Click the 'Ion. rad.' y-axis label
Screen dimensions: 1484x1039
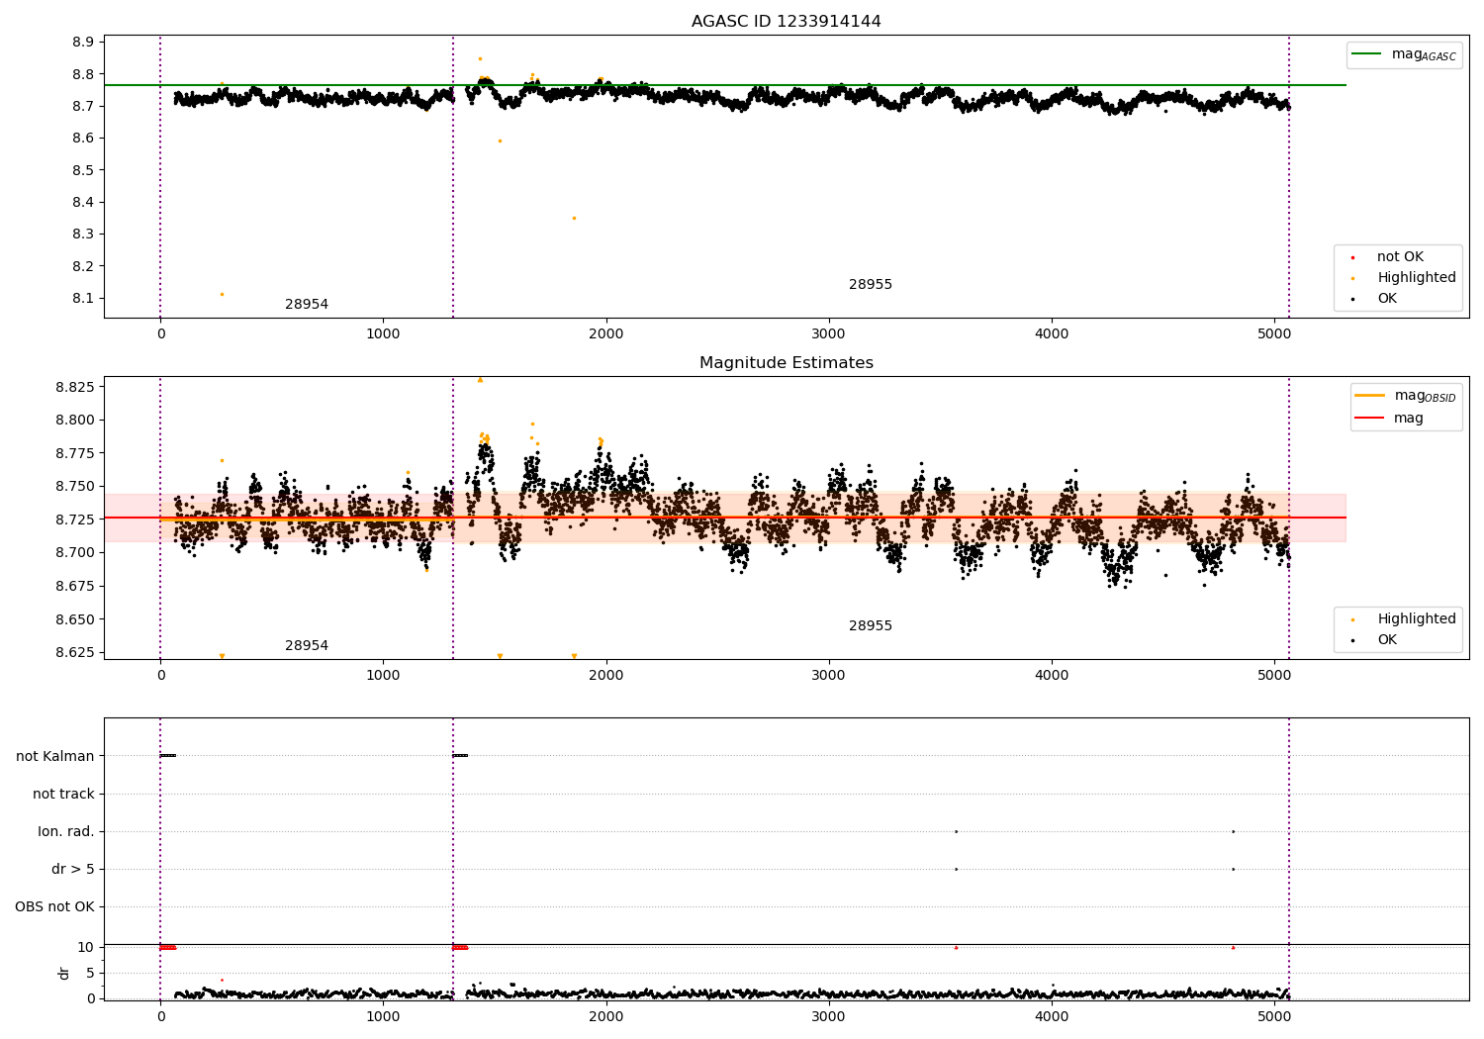click(x=66, y=832)
